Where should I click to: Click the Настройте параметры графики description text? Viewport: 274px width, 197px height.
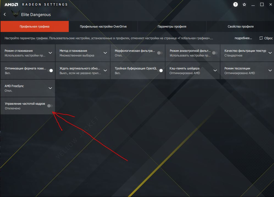[x=109, y=38]
